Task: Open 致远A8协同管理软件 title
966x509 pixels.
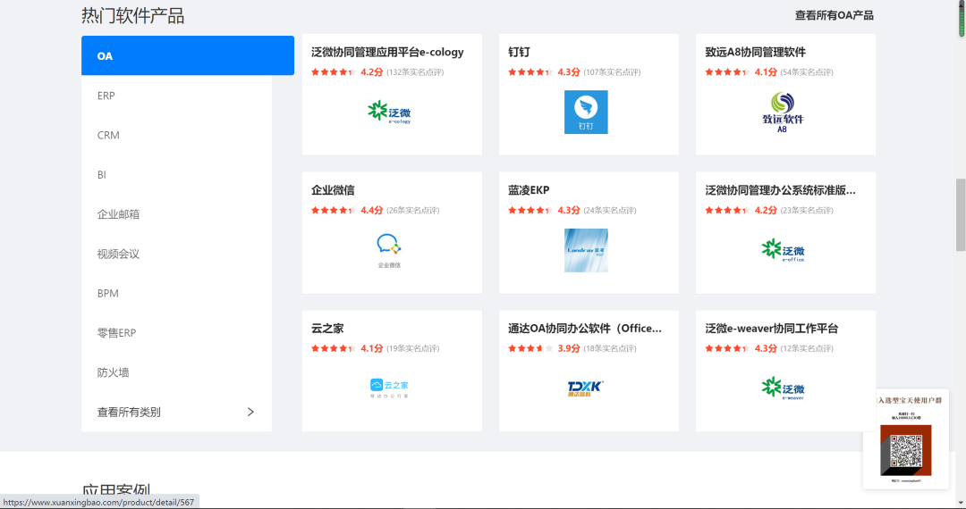Action: pyautogui.click(x=755, y=53)
